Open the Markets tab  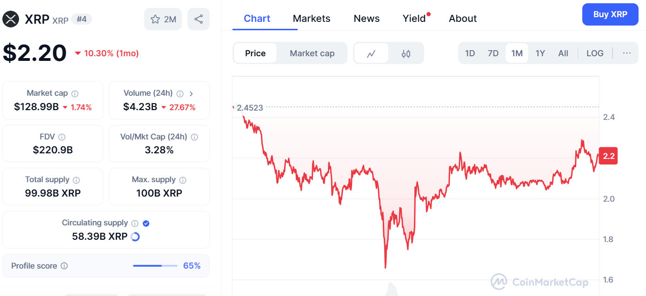[x=312, y=19]
